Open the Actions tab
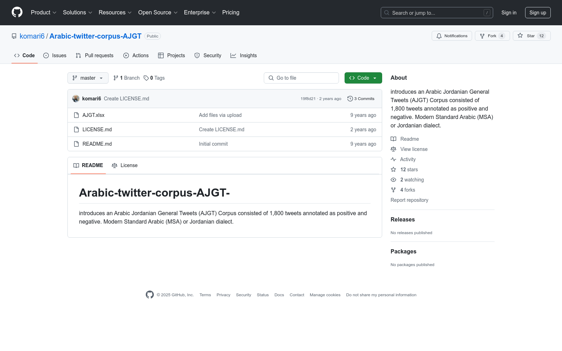 coord(136,55)
